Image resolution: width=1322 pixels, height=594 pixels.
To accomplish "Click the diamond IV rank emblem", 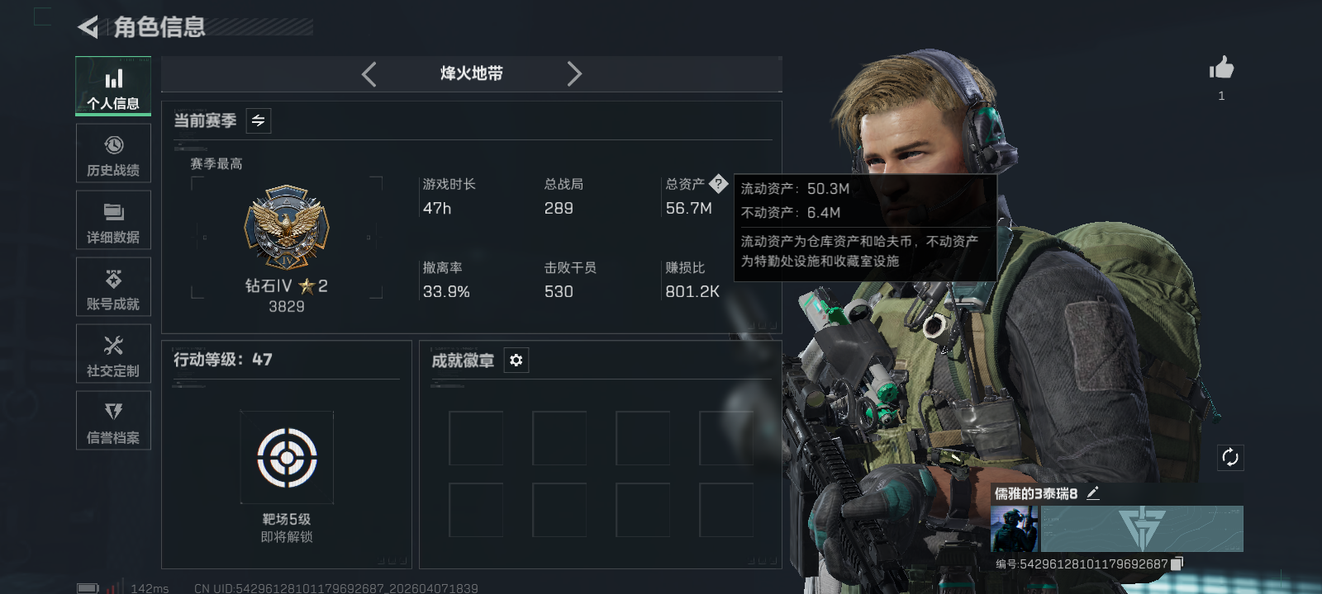I will (287, 226).
